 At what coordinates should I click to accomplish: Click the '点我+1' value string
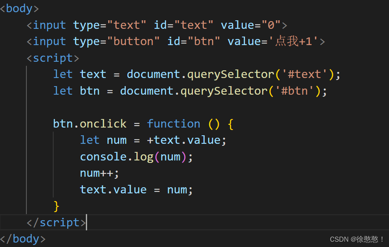294,41
